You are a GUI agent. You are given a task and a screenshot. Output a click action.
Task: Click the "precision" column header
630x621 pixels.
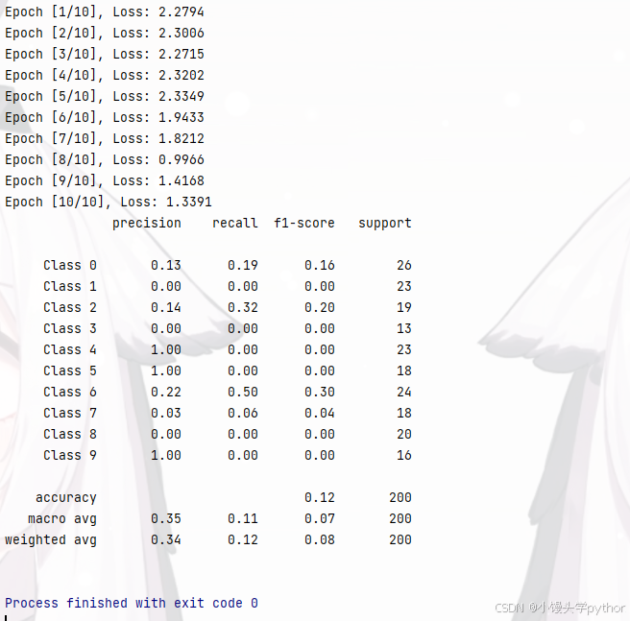(x=147, y=224)
